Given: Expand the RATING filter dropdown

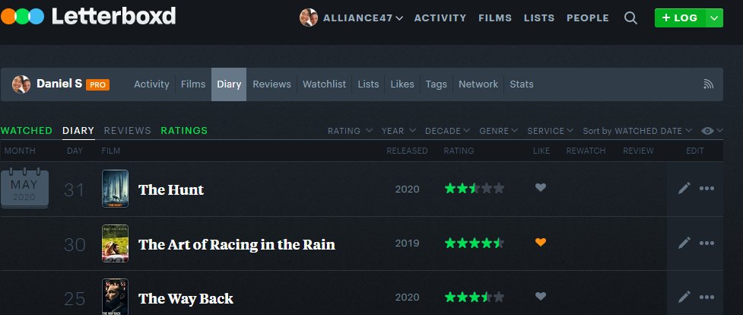Looking at the screenshot, I should [350, 131].
